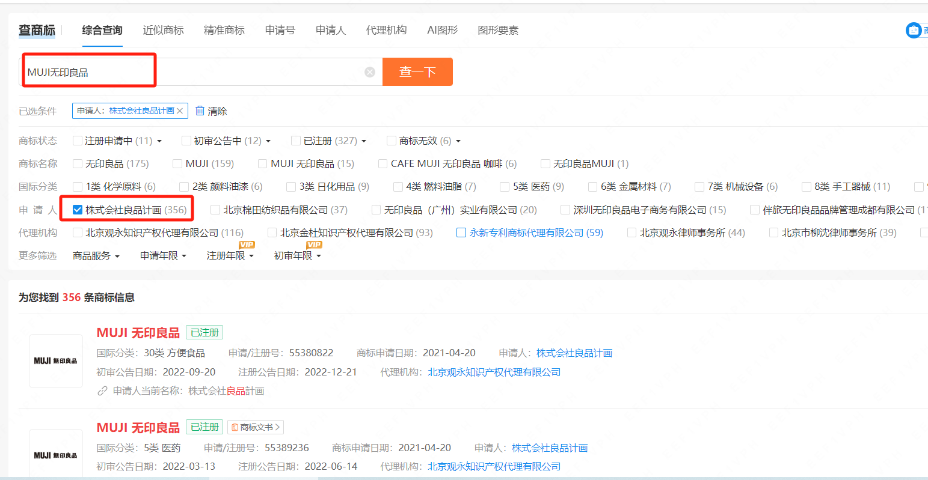Check 3类 日化用品 (9) class
Viewport: 928px width, 480px height.
291,187
